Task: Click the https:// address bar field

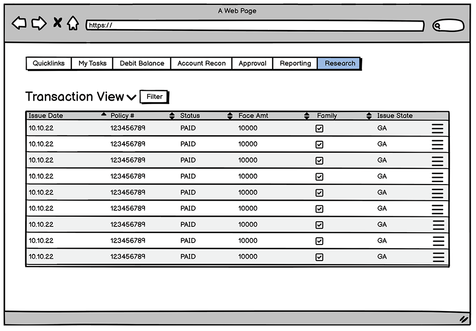Action: [255, 26]
